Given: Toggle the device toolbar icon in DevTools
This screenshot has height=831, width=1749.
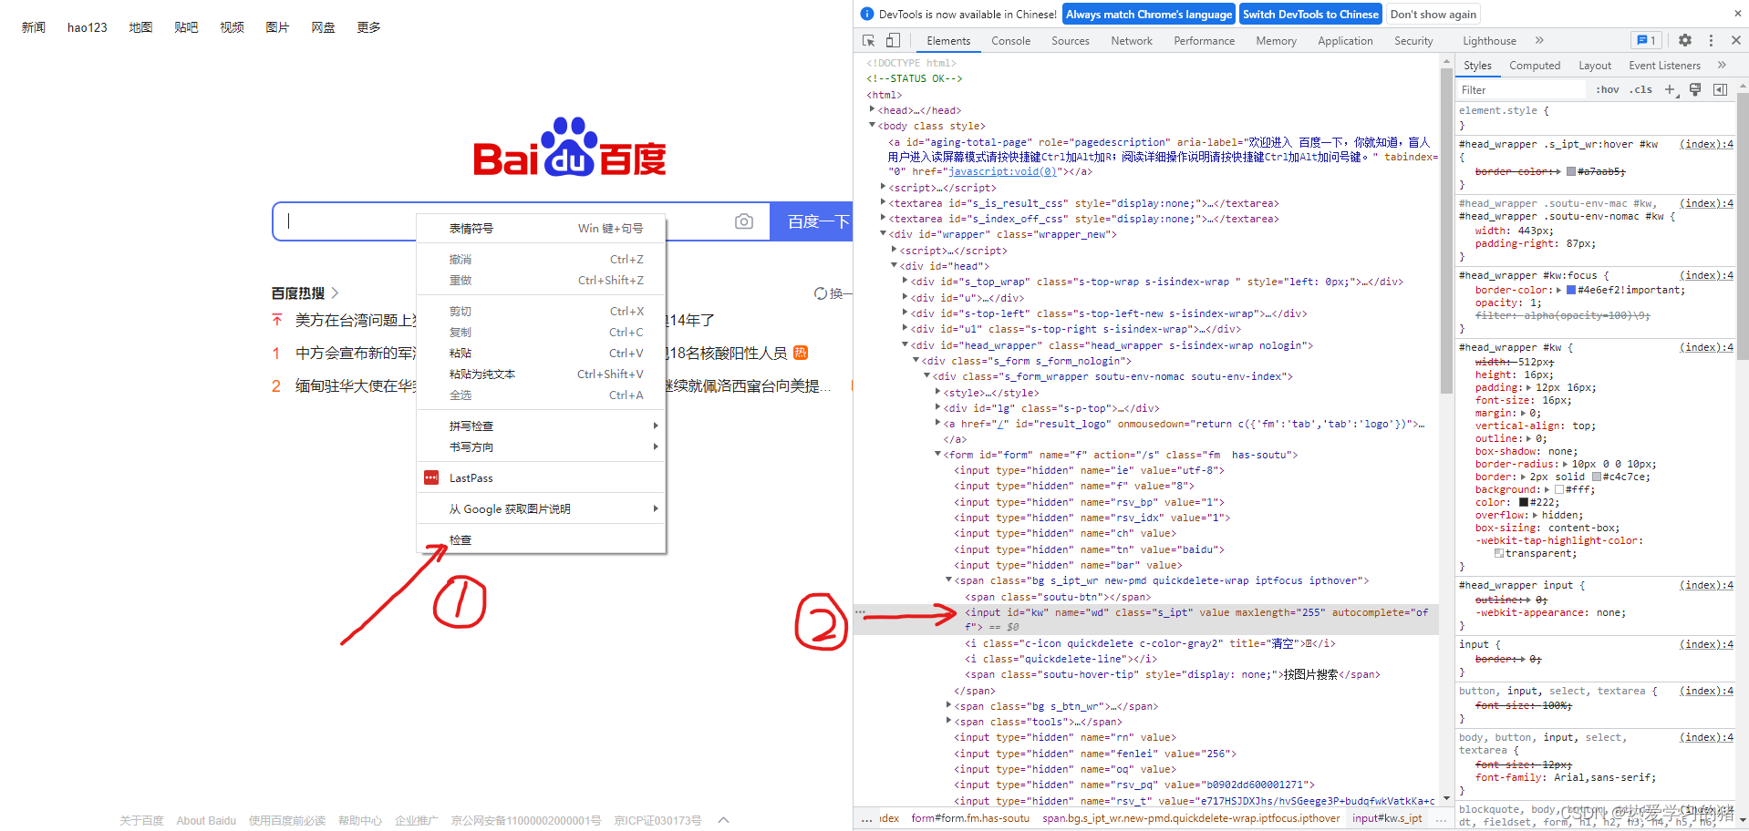Looking at the screenshot, I should (893, 40).
